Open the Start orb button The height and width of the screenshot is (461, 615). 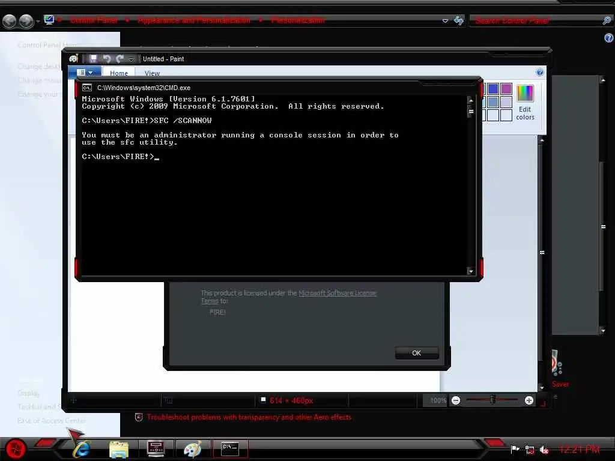click(16, 449)
